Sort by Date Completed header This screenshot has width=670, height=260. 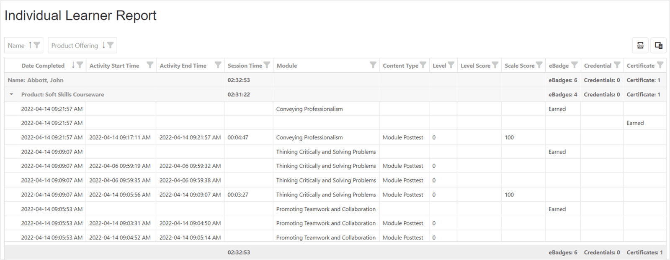coord(43,66)
